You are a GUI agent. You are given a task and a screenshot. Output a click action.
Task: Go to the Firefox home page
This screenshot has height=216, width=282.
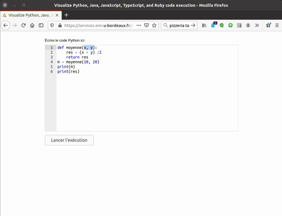tap(32, 25)
